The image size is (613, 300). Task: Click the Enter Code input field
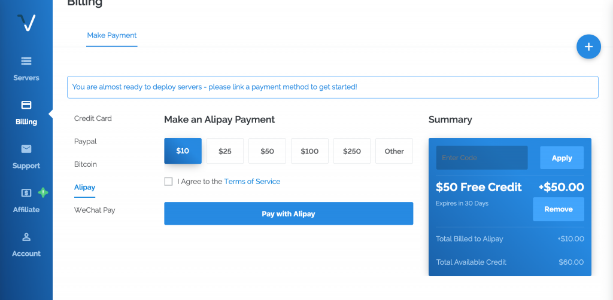click(x=481, y=158)
